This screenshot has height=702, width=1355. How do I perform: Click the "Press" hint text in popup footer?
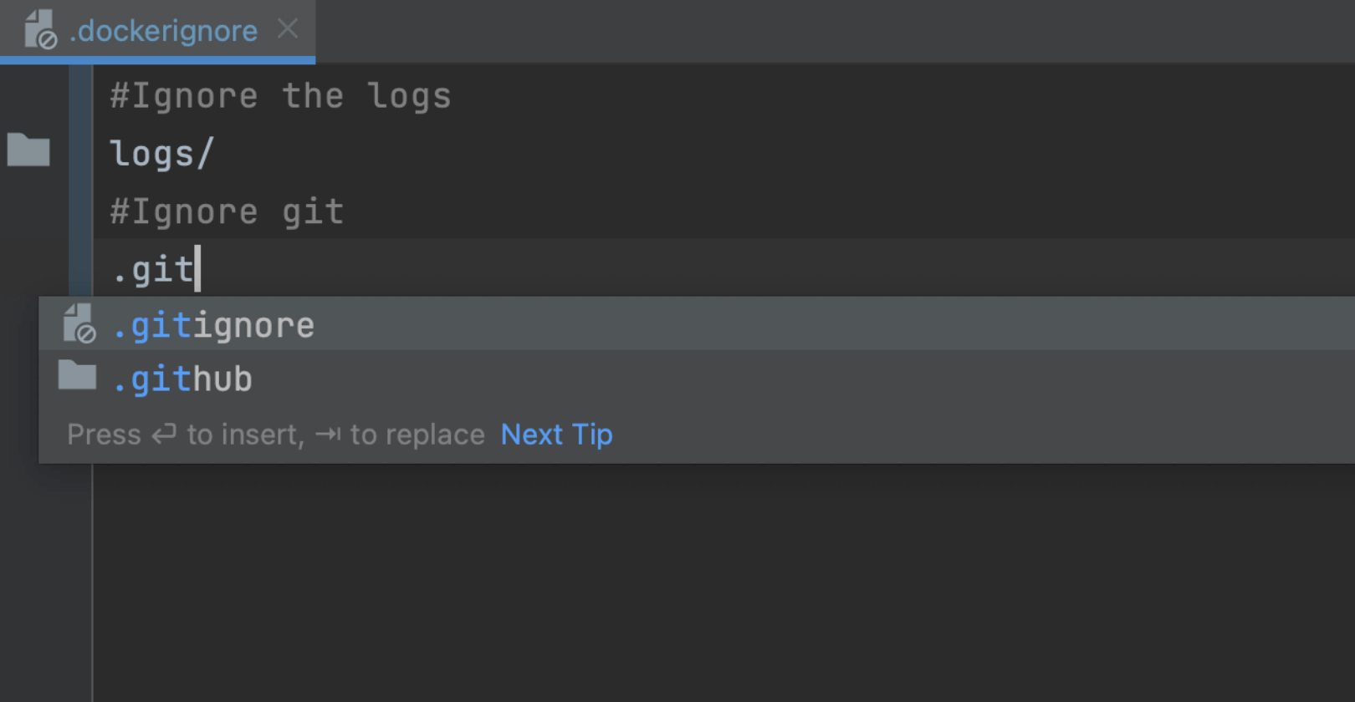pyautogui.click(x=104, y=435)
